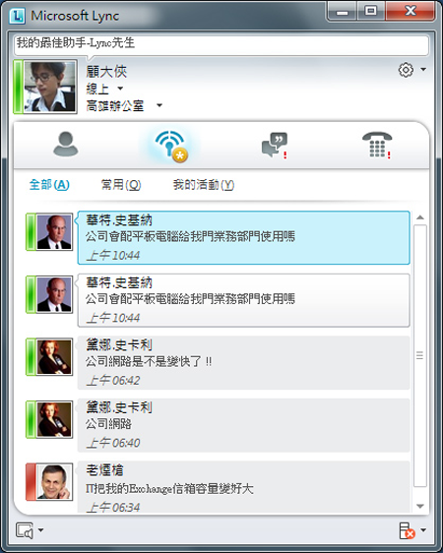This screenshot has width=443, height=553.
Task: Open the Phone dial pad icon
Action: (x=377, y=145)
